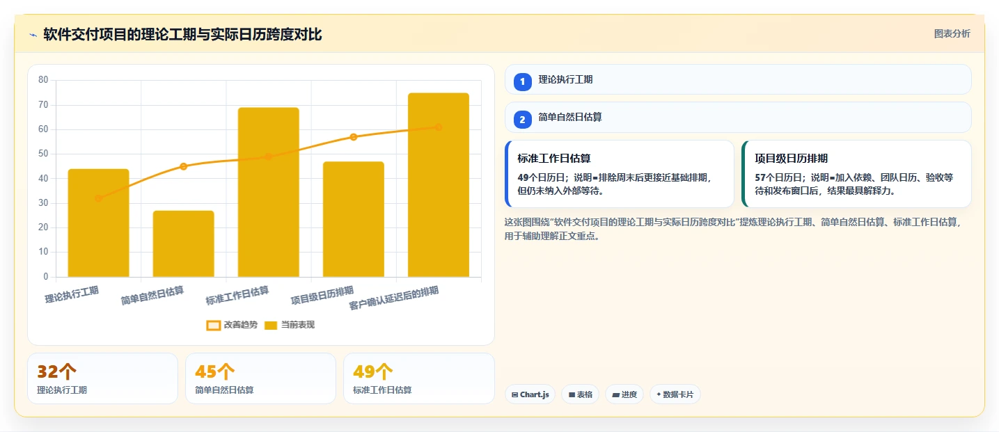
Task: Select the 理论执行工期 bar
Action: (x=98, y=223)
